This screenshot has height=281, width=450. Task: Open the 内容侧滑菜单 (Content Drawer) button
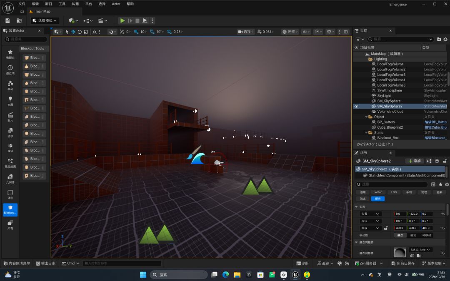tap(17, 263)
